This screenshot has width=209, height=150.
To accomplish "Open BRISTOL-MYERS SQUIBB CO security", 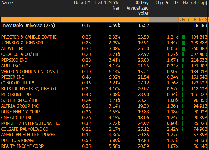I will click(x=29, y=89).
